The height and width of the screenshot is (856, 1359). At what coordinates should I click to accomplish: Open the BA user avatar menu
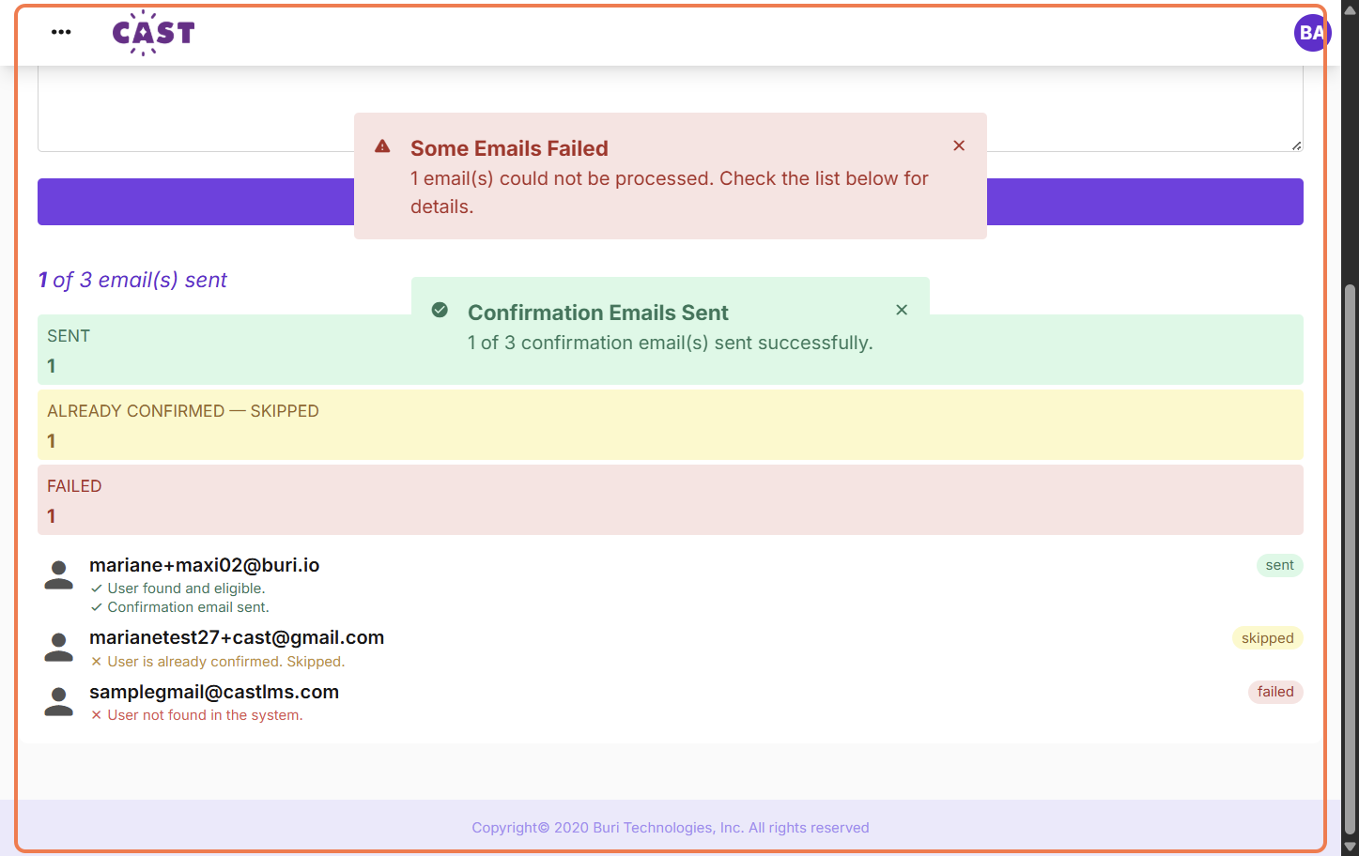coord(1312,33)
